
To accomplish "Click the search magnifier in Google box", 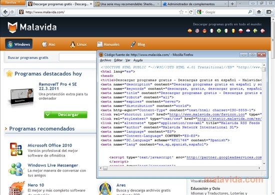I will (250, 12).
